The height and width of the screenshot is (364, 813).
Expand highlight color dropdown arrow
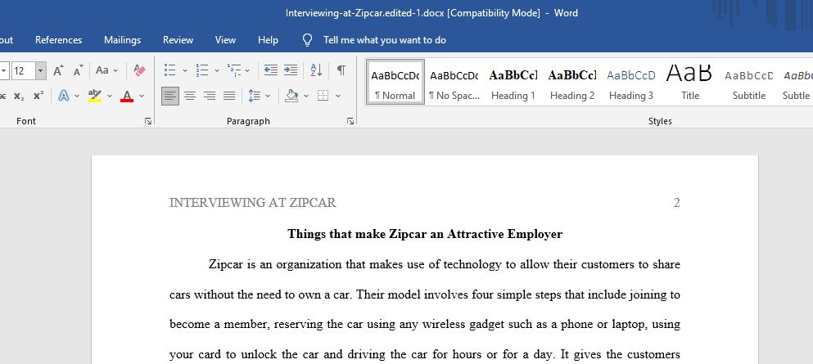(x=110, y=96)
